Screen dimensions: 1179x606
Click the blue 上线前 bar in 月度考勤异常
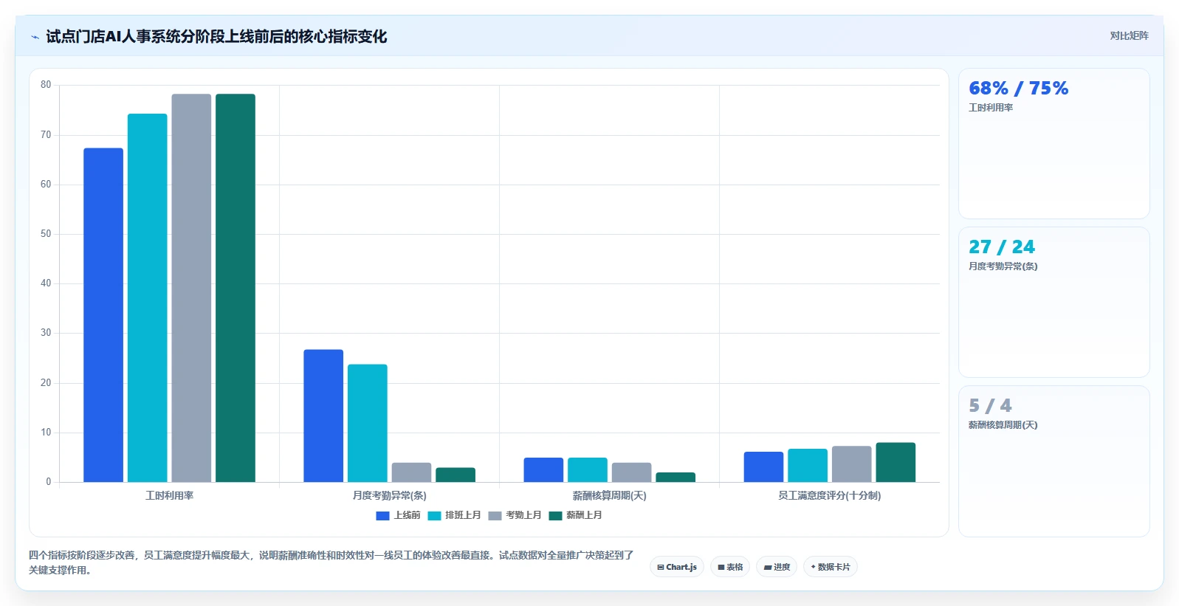point(323,416)
